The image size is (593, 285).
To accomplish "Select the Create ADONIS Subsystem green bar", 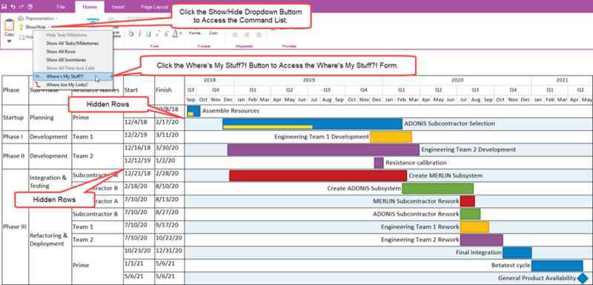I will point(437,188).
